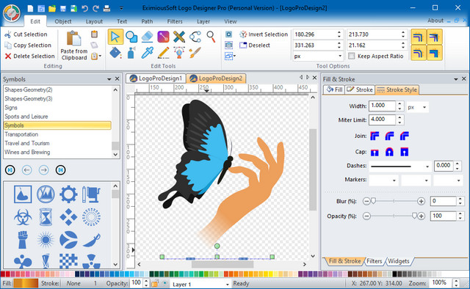Select the Pen bezier tool

(179, 53)
